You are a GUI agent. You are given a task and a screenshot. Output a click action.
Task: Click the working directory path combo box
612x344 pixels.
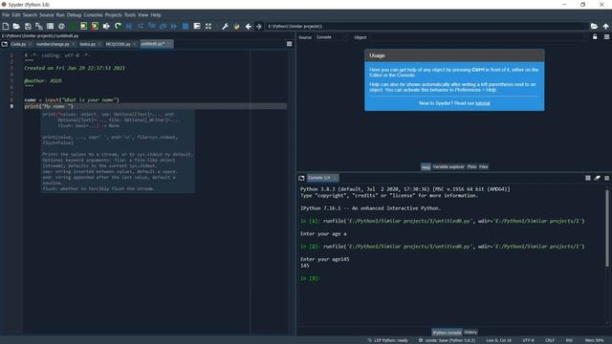point(426,26)
